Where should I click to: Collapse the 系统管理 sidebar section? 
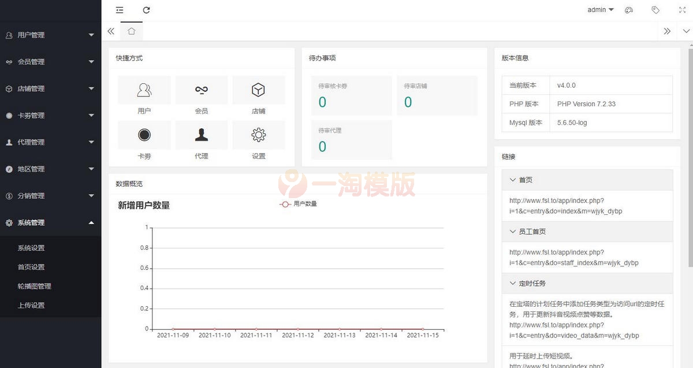coord(50,222)
